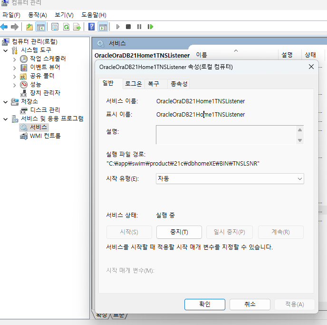The width and height of the screenshot is (327, 325).
Task: Click the Up one level folder icon
Action: click(29, 27)
